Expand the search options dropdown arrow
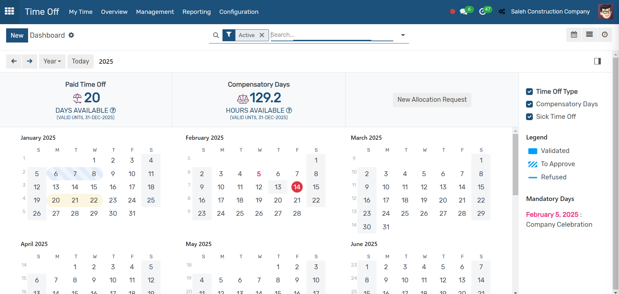The image size is (619, 294). (x=403, y=35)
